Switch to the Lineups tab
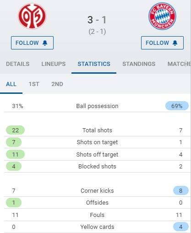 [x=54, y=64]
